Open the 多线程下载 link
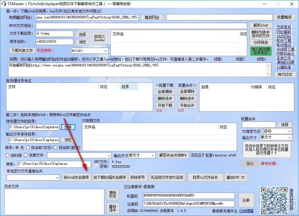 click(285, 49)
